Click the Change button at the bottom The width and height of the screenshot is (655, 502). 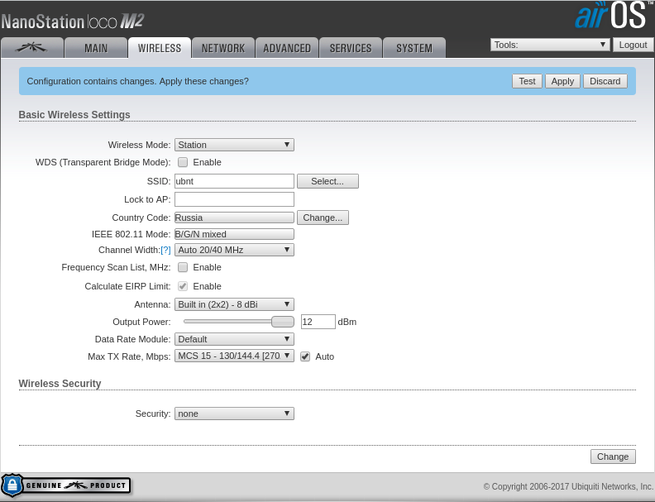[x=613, y=457]
